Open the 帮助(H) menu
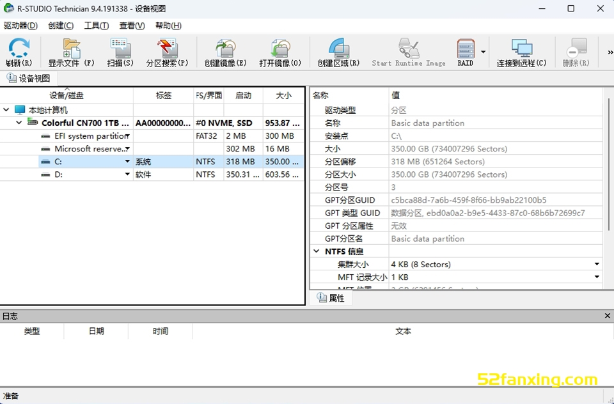The width and height of the screenshot is (614, 404). (168, 26)
